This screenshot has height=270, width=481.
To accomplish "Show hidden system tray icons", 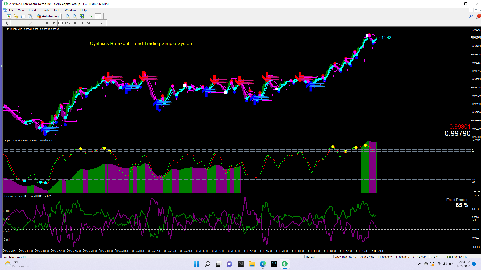I will click(420, 264).
